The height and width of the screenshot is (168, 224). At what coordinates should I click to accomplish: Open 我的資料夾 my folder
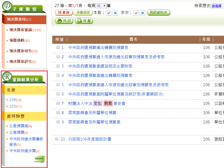pos(158,13)
